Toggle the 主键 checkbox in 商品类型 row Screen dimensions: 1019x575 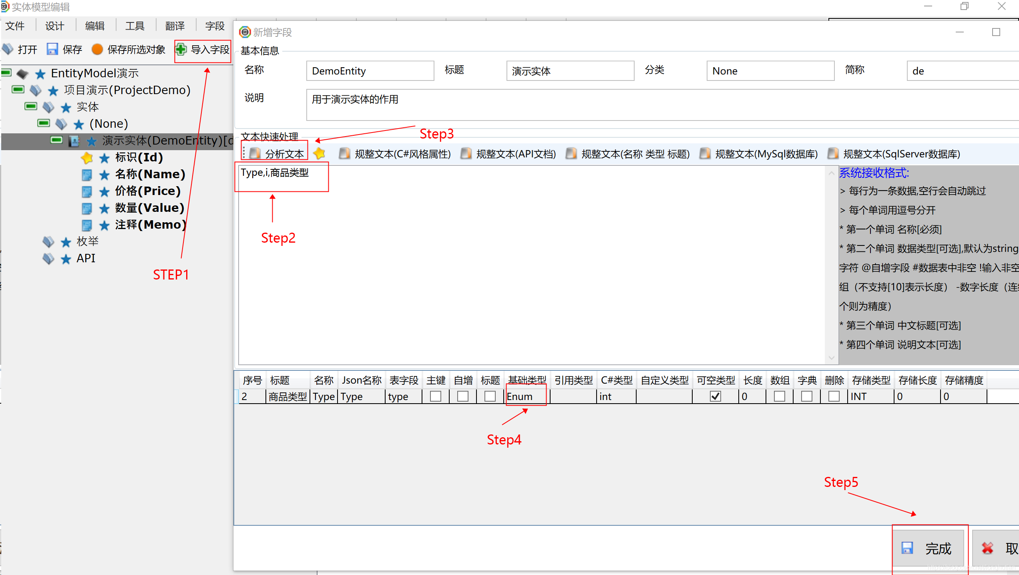point(435,396)
